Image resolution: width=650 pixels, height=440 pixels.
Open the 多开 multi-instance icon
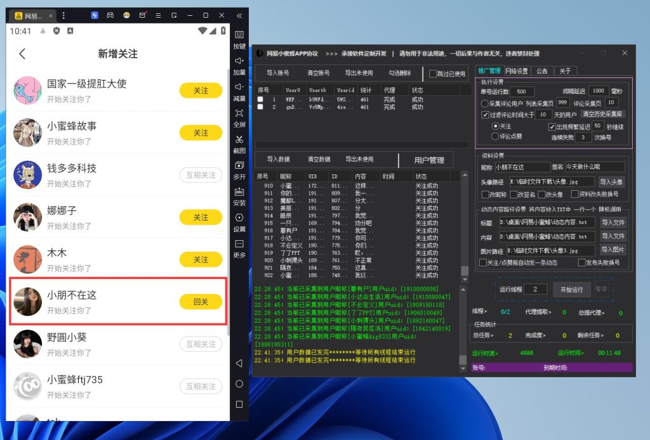click(239, 169)
